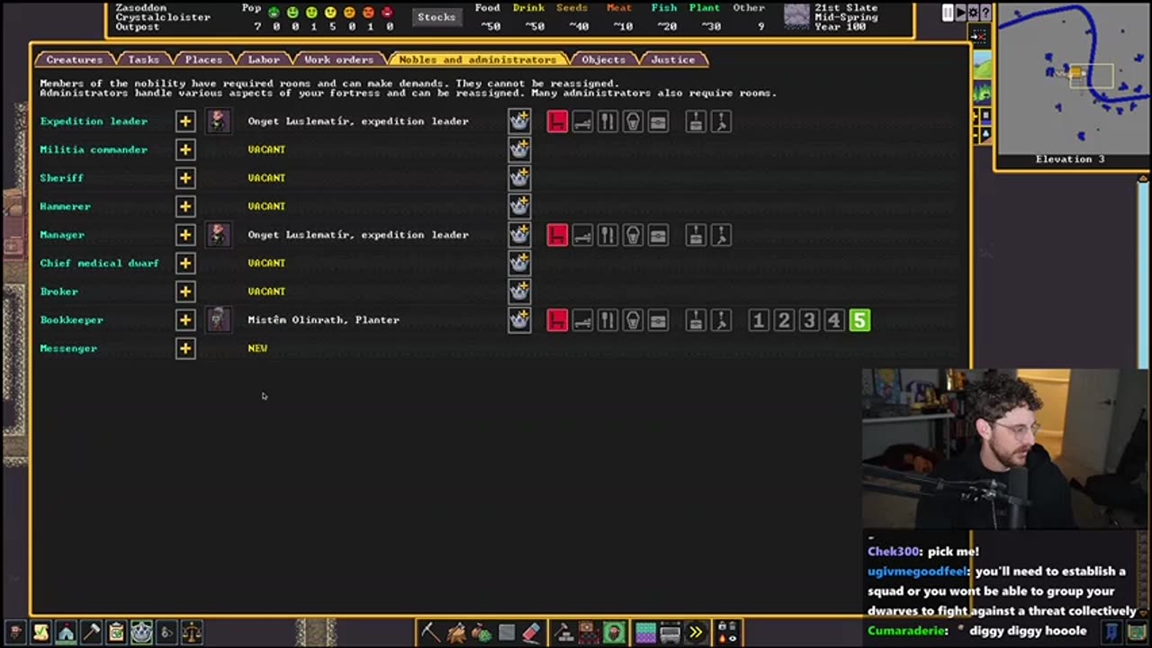Click production mandate icon in Bookkeeper row

pos(721,320)
